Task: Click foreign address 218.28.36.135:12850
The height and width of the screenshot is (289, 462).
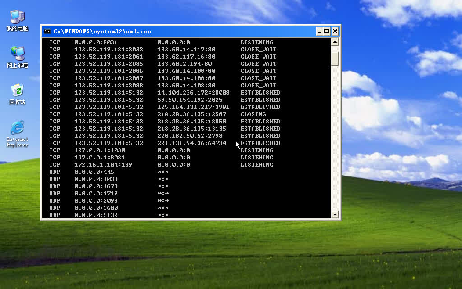Action: pos(192,122)
